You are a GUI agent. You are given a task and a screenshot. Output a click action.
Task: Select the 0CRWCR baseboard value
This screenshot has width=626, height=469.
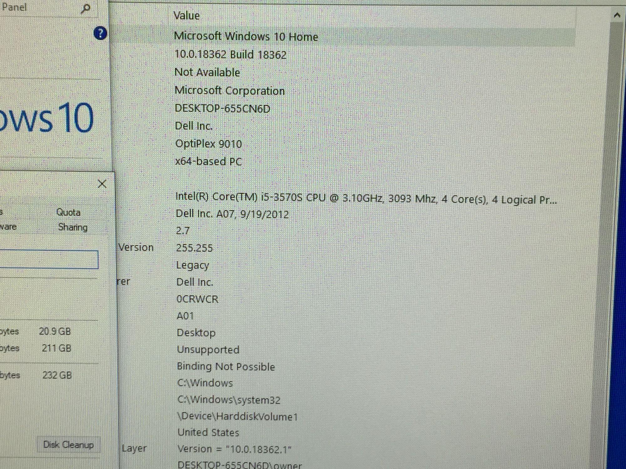(197, 299)
